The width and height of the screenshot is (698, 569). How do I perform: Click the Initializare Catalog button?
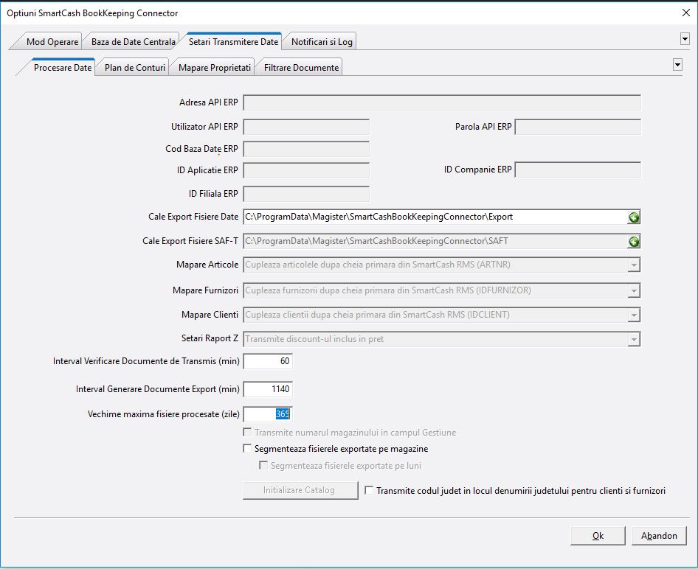click(300, 490)
